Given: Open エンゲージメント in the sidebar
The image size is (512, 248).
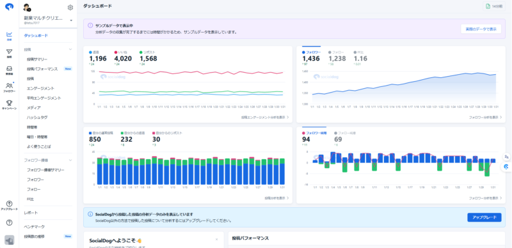Looking at the screenshot, I should click(40, 88).
